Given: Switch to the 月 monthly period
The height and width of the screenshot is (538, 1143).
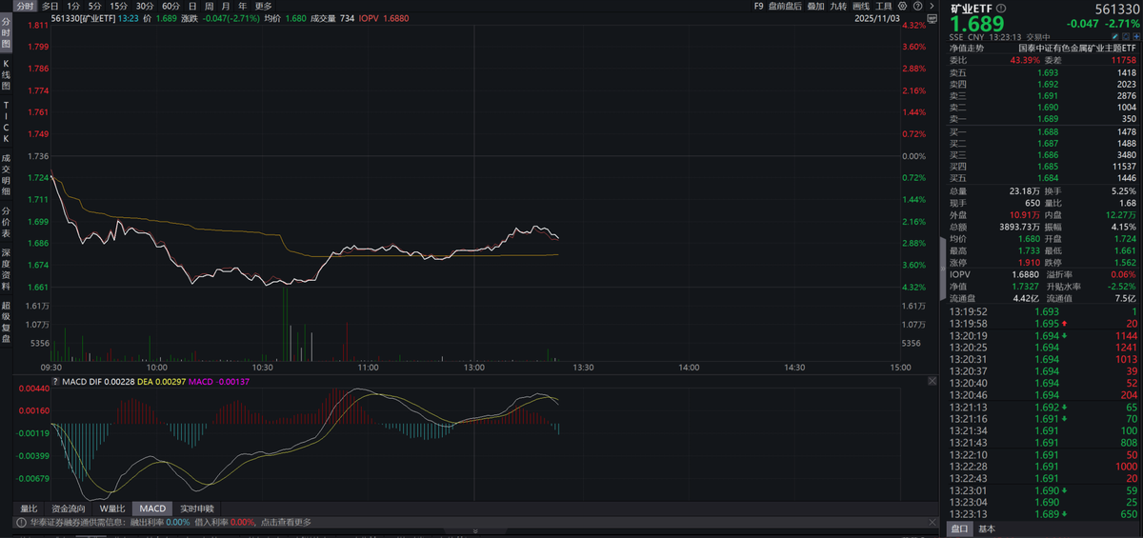Looking at the screenshot, I should (226, 6).
